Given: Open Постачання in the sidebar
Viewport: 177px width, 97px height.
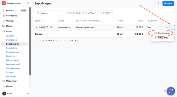Looking at the screenshot, I should [x=12, y=40].
